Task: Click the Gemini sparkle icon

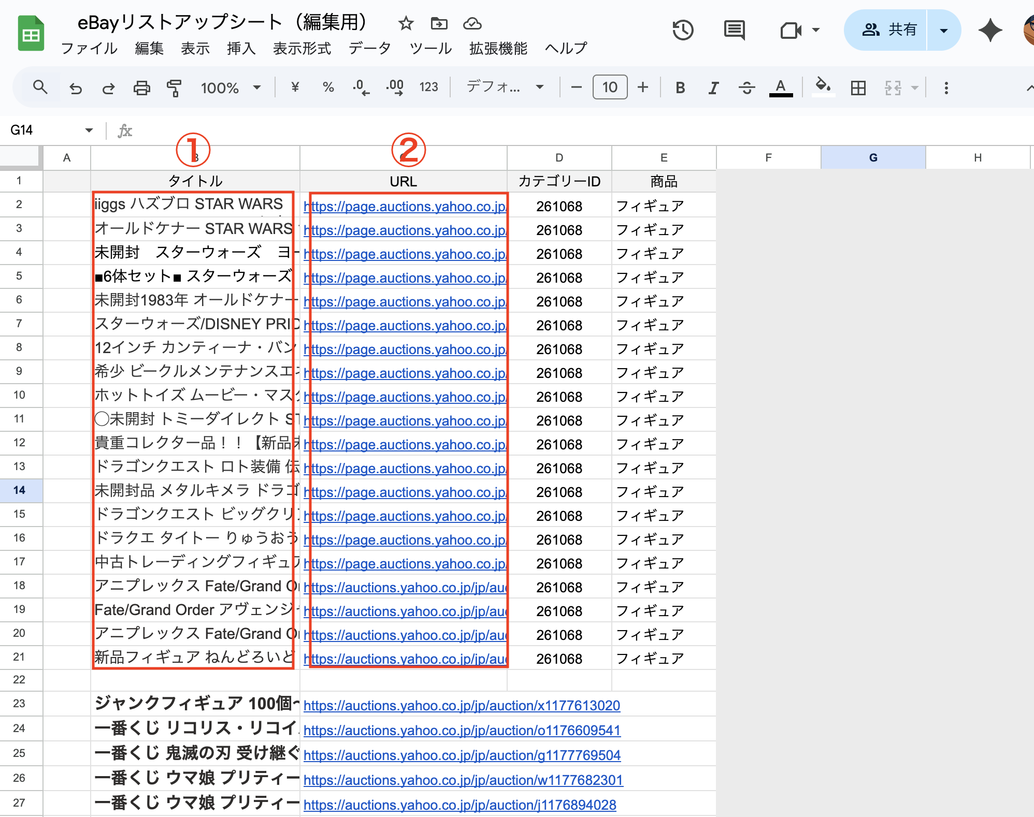Action: click(x=990, y=30)
